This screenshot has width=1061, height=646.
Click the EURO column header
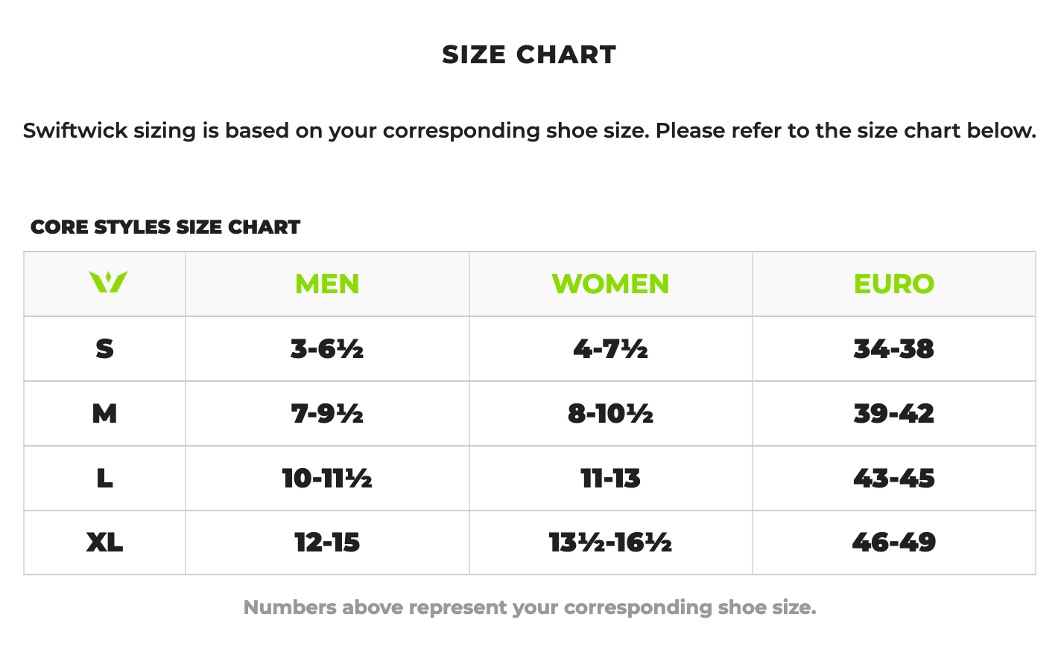coord(893,284)
